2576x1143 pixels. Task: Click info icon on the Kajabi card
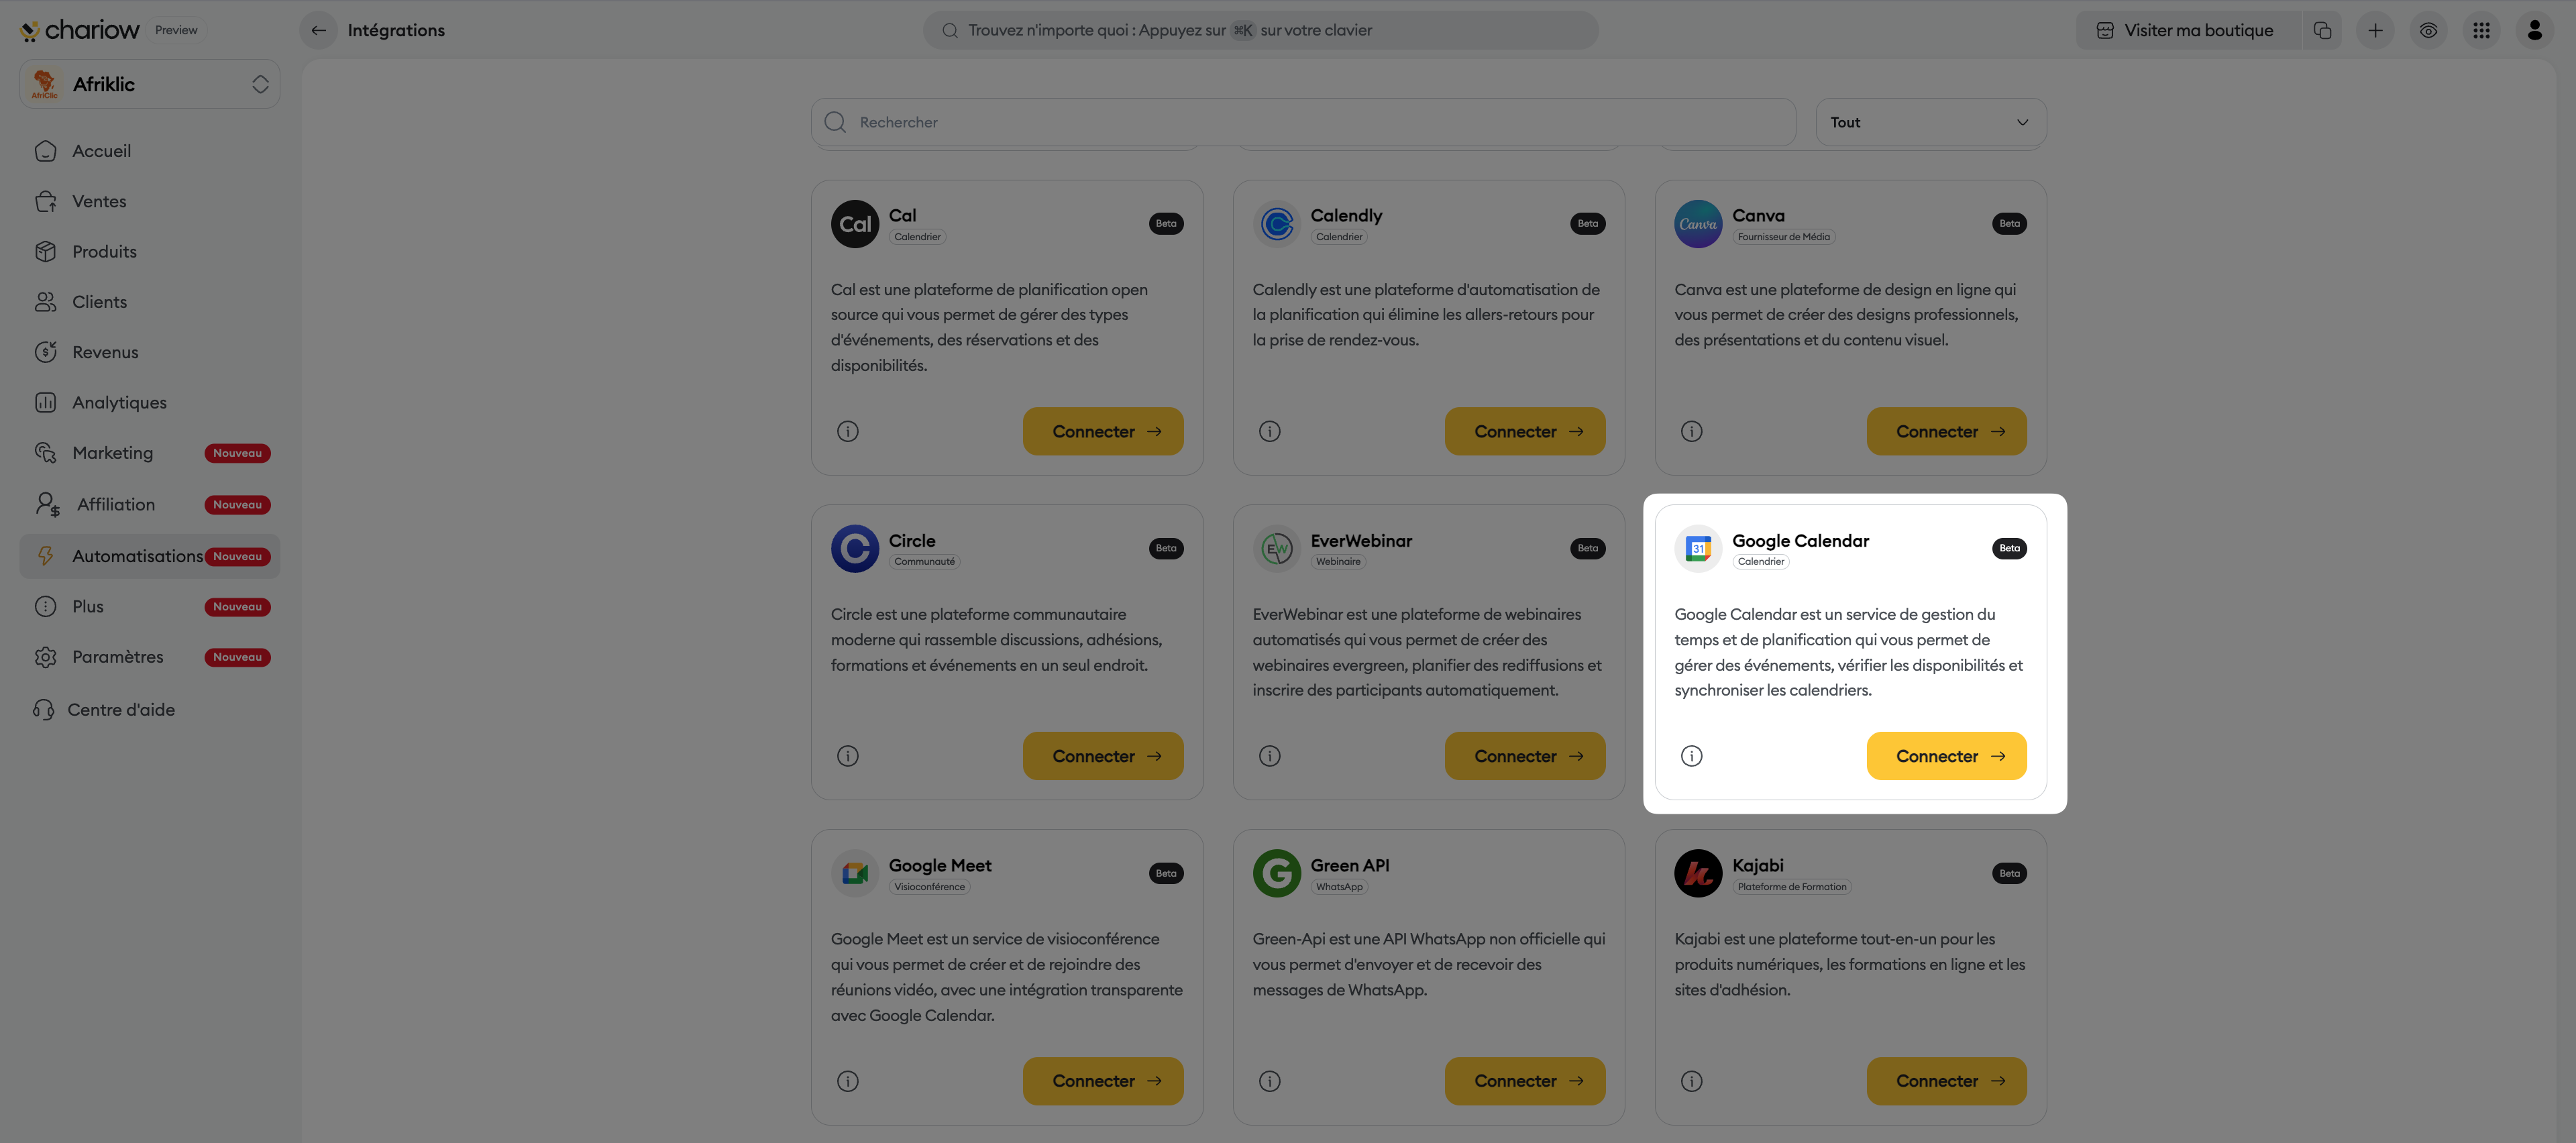pyautogui.click(x=1691, y=1081)
